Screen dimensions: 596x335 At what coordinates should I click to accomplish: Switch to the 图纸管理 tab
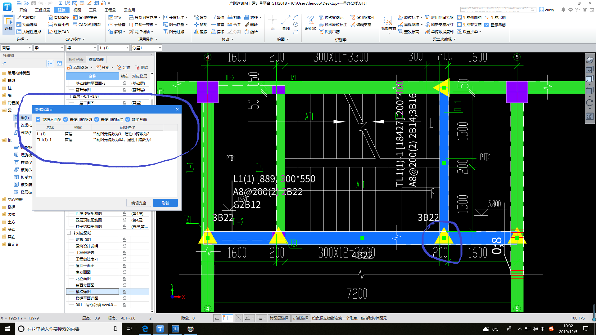(96, 59)
